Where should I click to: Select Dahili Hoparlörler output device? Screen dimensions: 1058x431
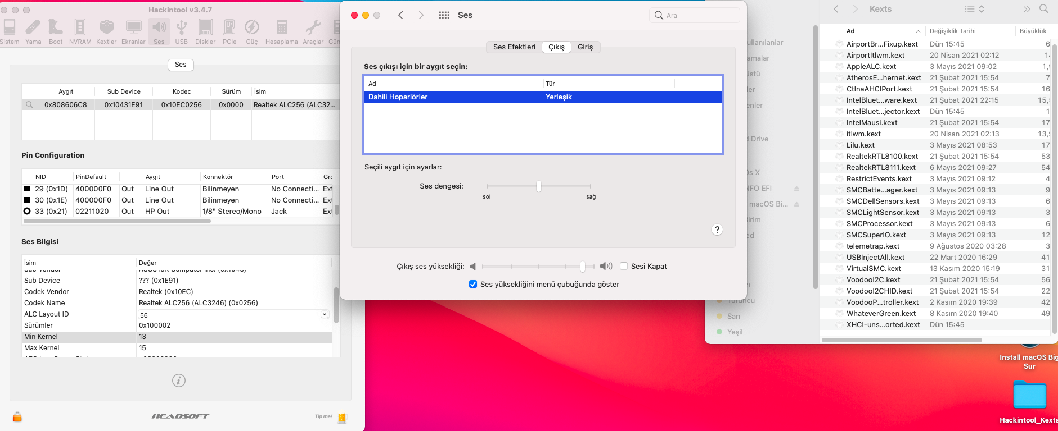pyautogui.click(x=543, y=97)
